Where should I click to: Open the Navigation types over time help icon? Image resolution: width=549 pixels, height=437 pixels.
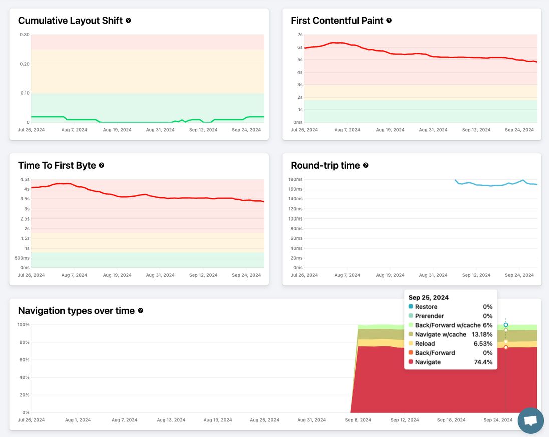tap(141, 311)
